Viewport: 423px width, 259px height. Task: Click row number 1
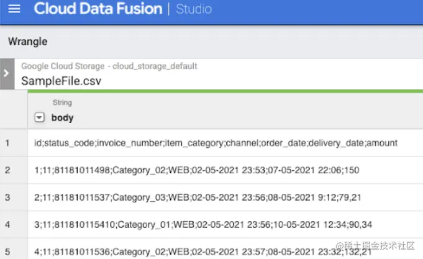(7, 143)
